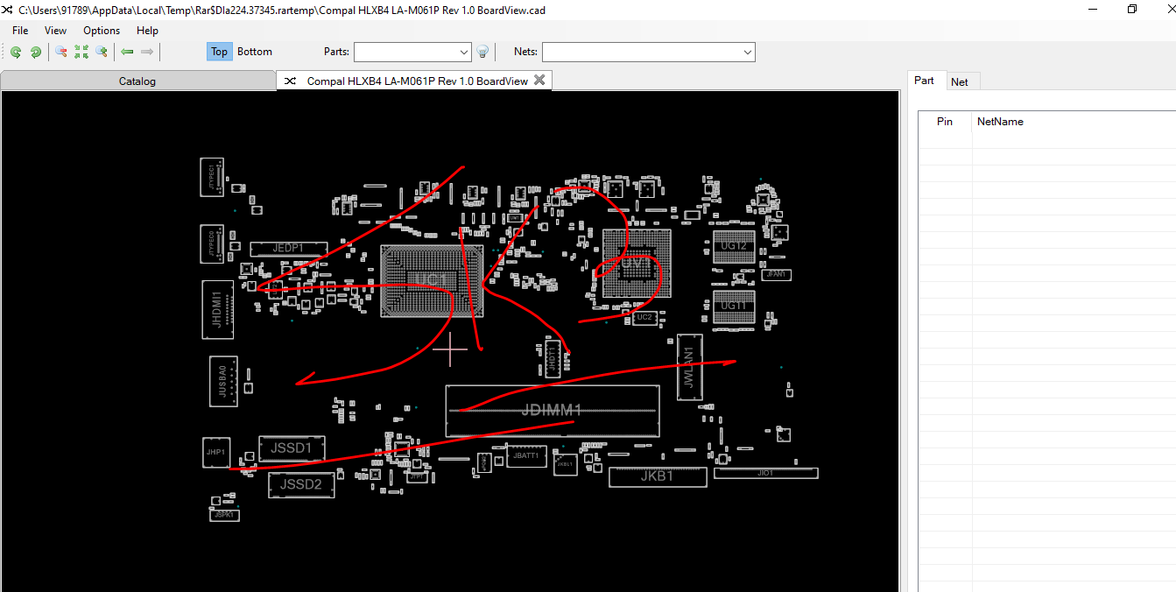This screenshot has width=1176, height=592.
Task: Select the JIO1 connector on board
Action: (x=765, y=473)
